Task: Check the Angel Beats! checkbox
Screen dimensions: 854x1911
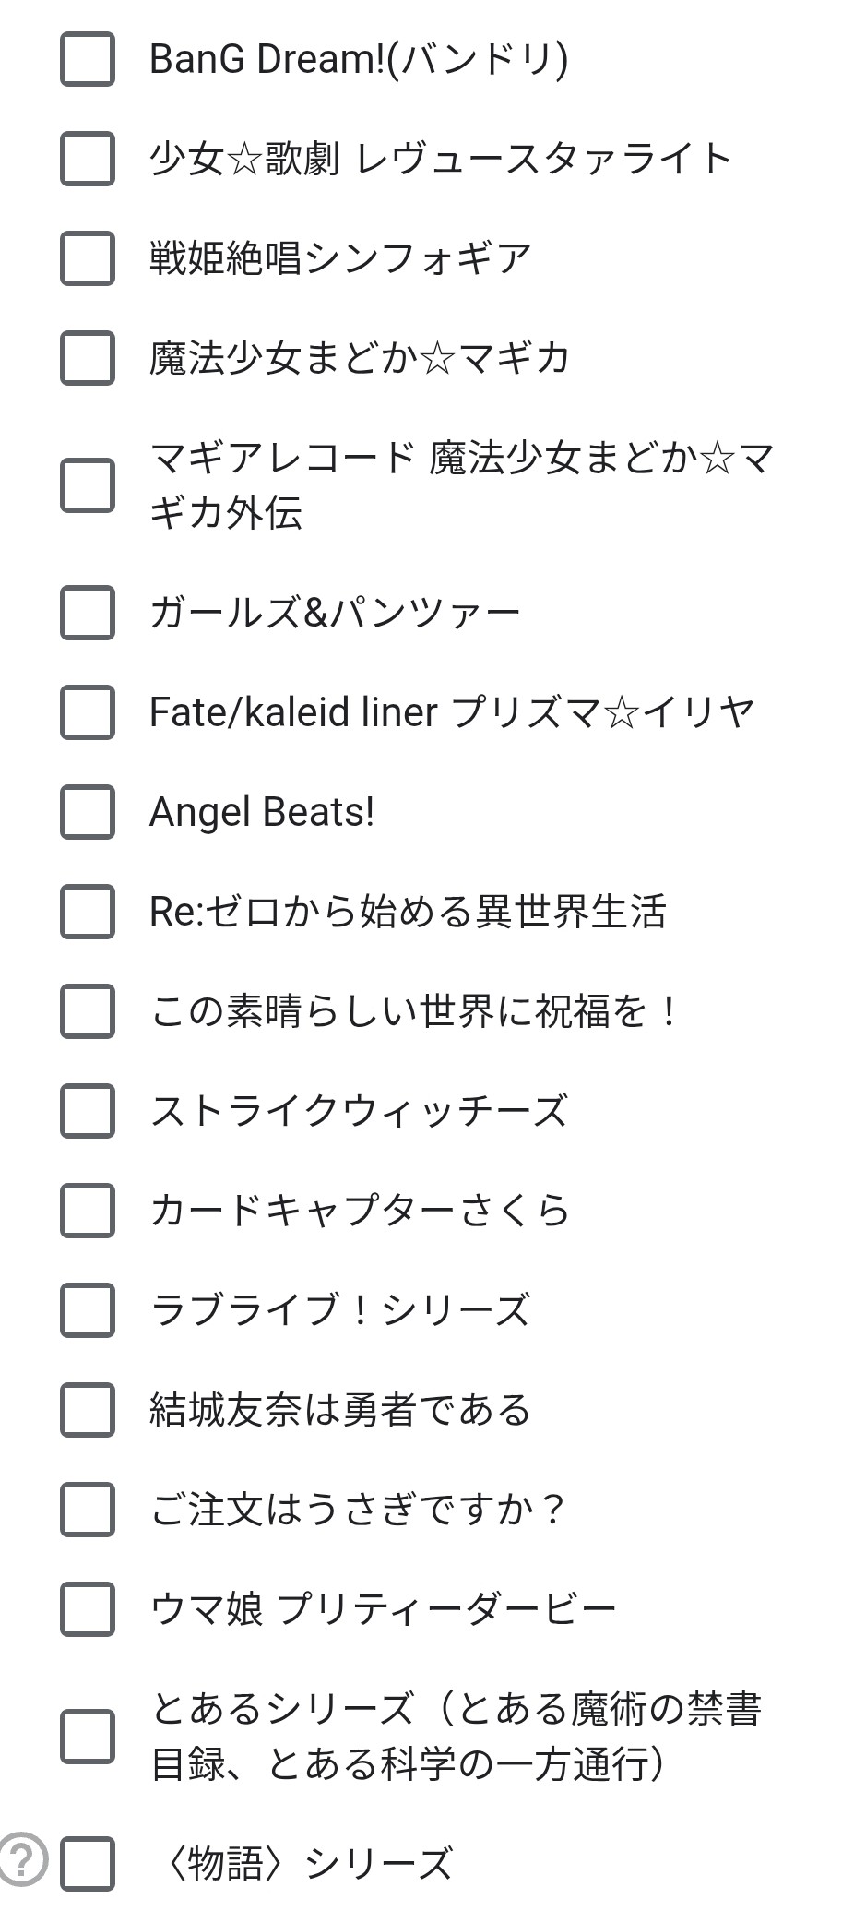Action: coord(88,812)
